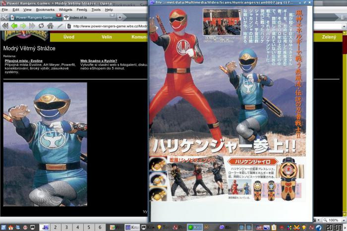Follow the Web Snadno a Rychle? link
The height and width of the screenshot is (231, 347).
click(99, 60)
